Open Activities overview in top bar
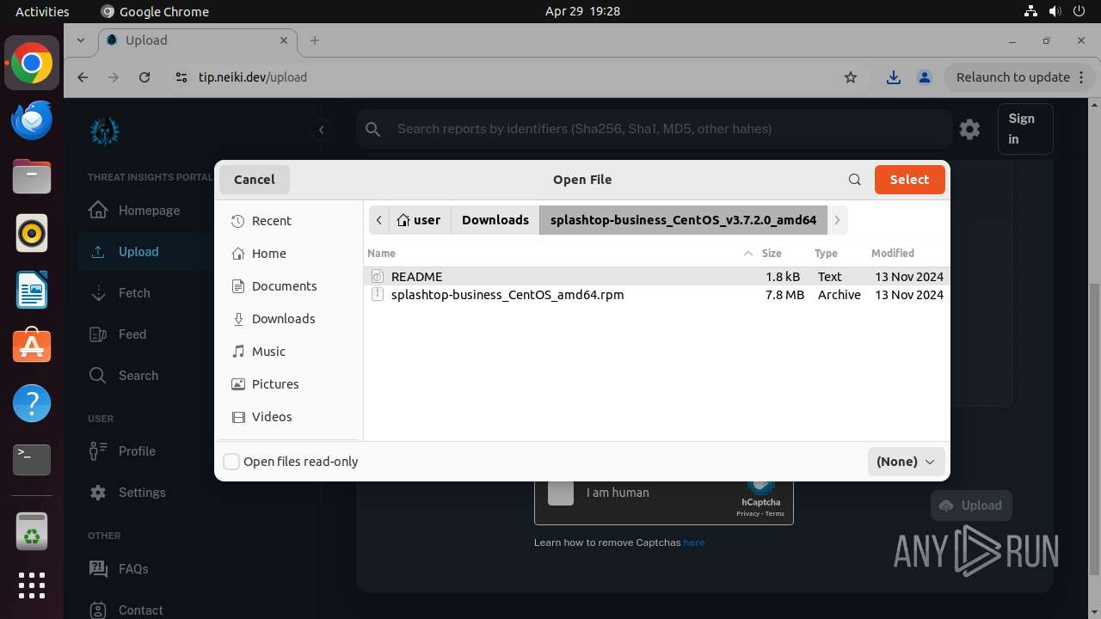Image resolution: width=1101 pixels, height=619 pixels. tap(42, 11)
